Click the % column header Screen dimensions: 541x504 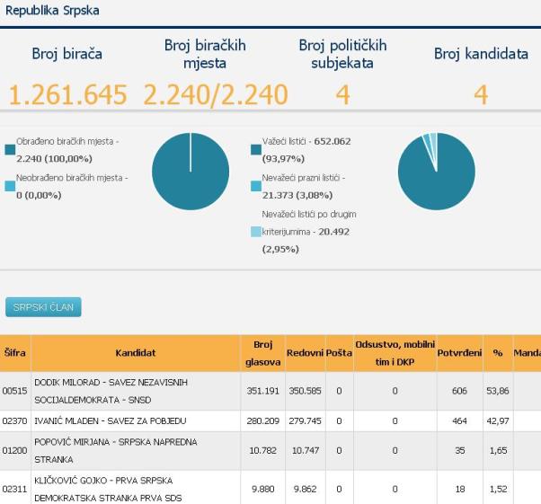[497, 353]
